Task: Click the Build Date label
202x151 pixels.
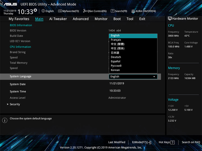Action: coord(16,36)
